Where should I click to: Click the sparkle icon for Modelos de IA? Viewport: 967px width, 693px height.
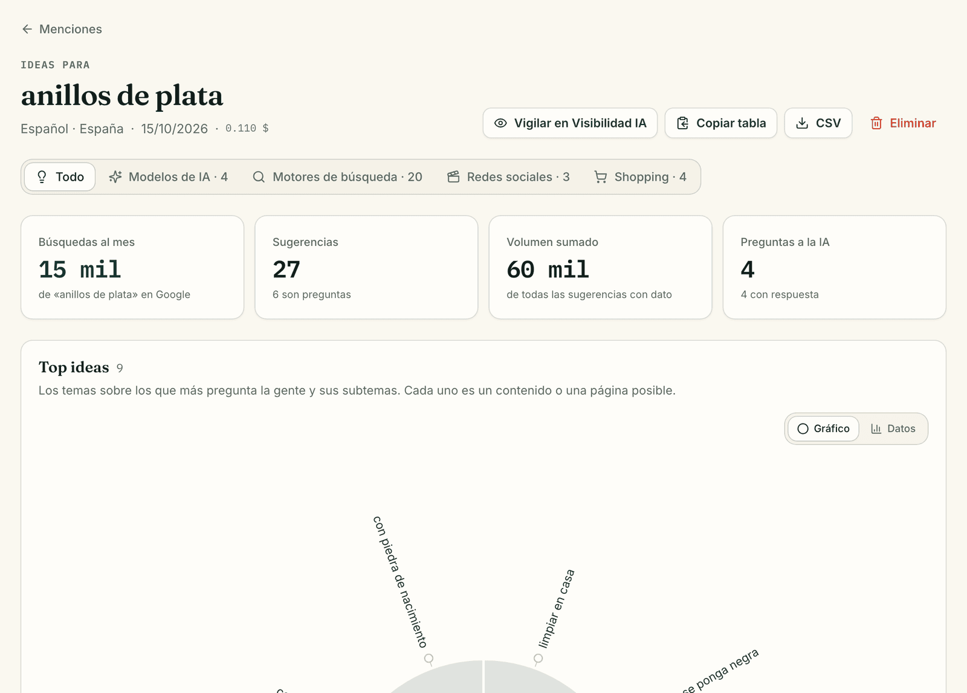[115, 177]
